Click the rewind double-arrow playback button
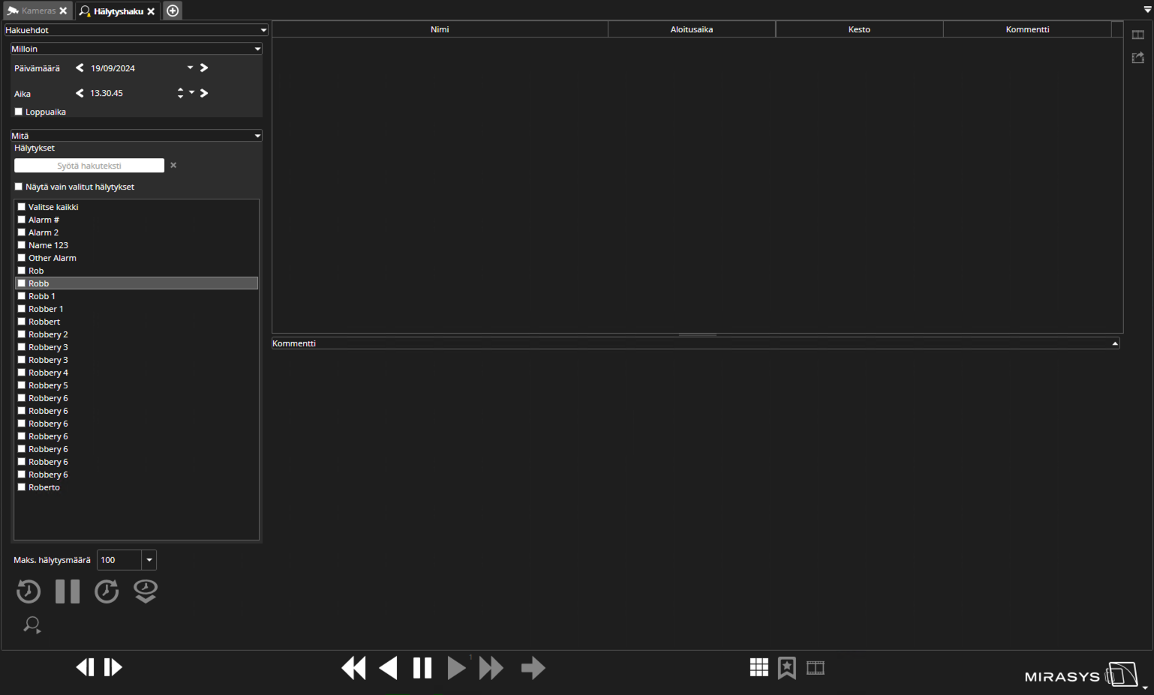The height and width of the screenshot is (695, 1154). point(353,667)
